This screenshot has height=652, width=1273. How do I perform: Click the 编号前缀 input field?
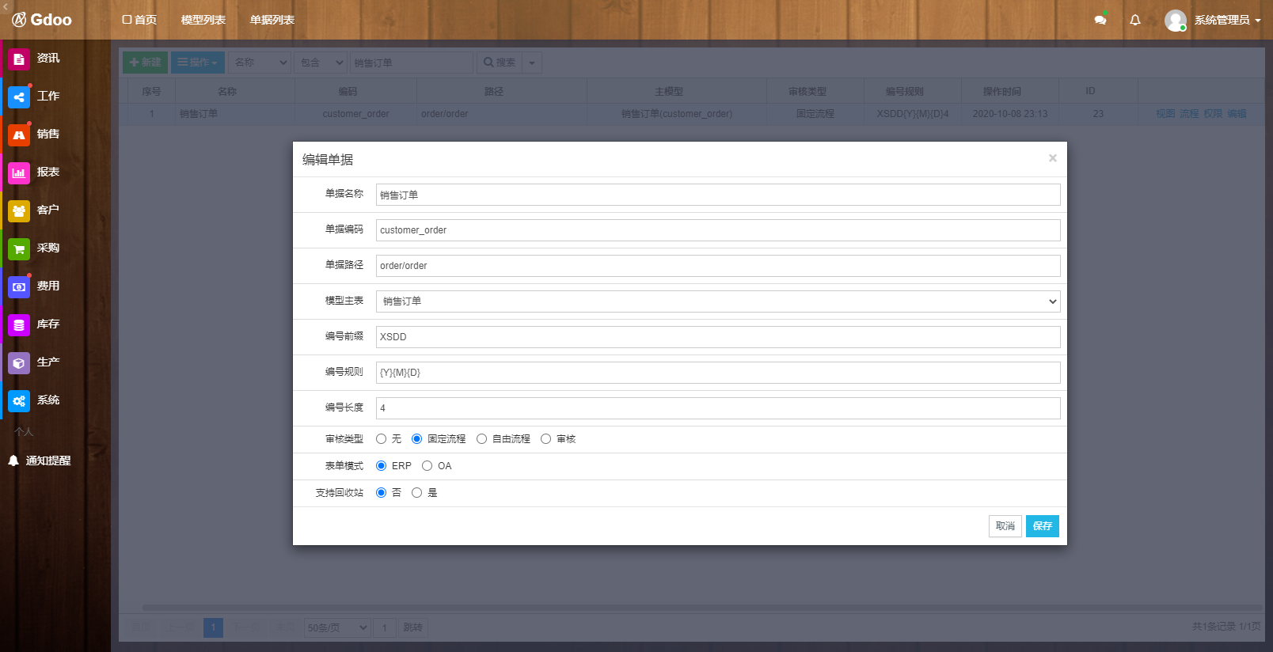pos(718,337)
